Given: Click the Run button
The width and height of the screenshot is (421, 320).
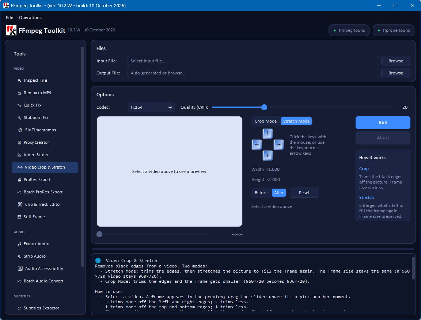Looking at the screenshot, I should 383,123.
